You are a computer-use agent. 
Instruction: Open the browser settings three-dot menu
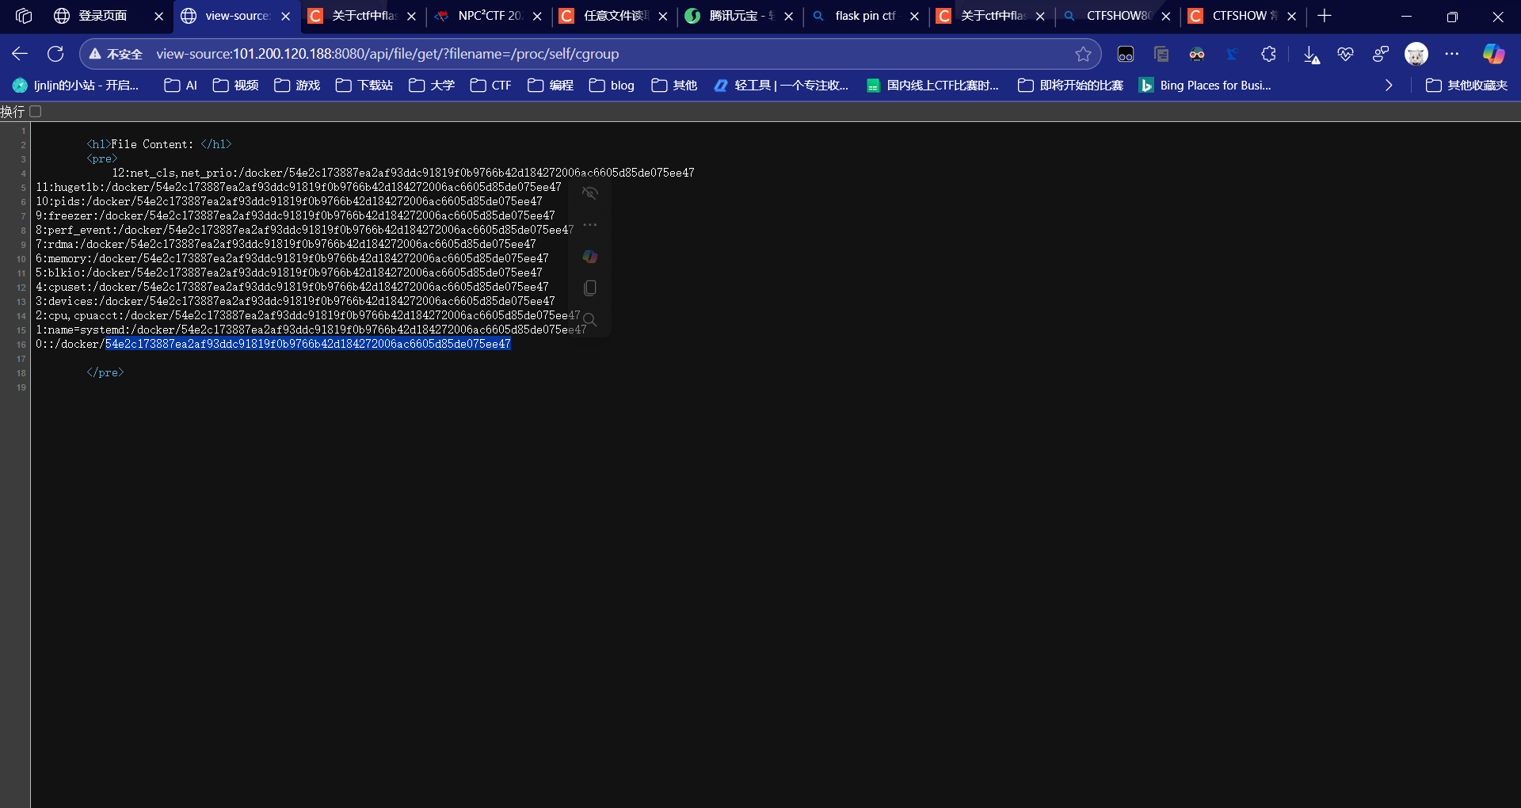pos(1453,54)
